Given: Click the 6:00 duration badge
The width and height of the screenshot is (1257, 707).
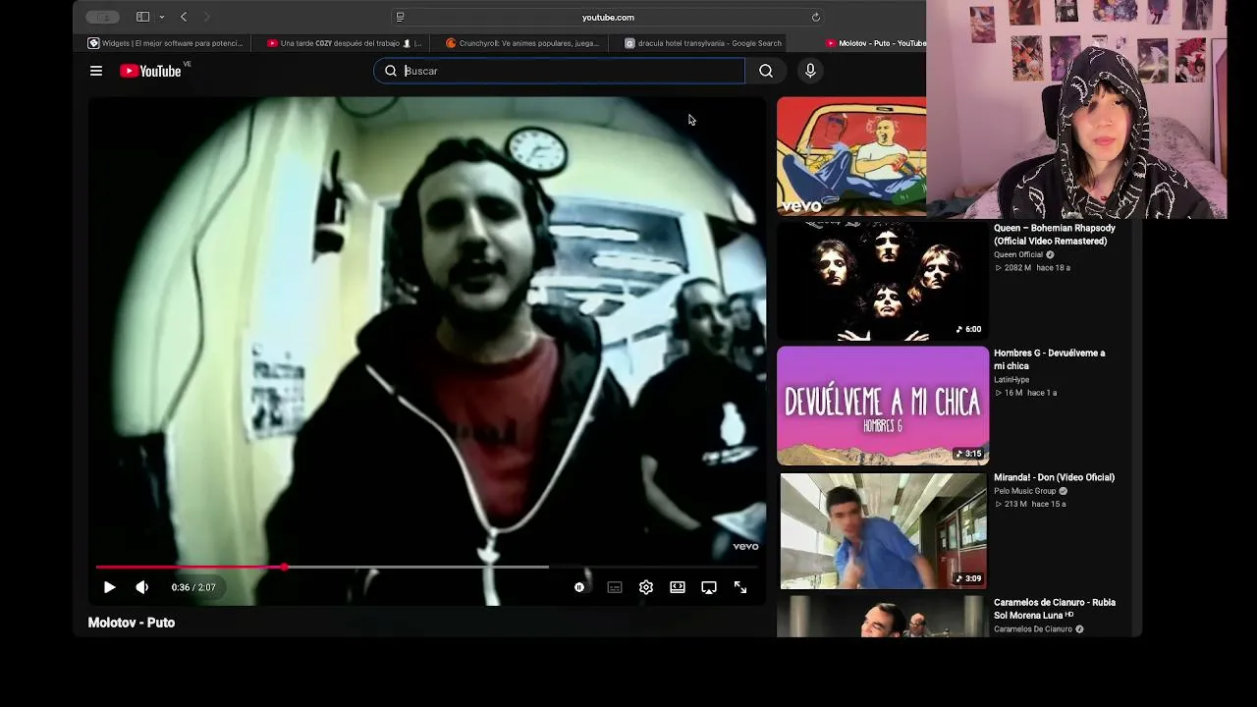Looking at the screenshot, I should click(969, 329).
